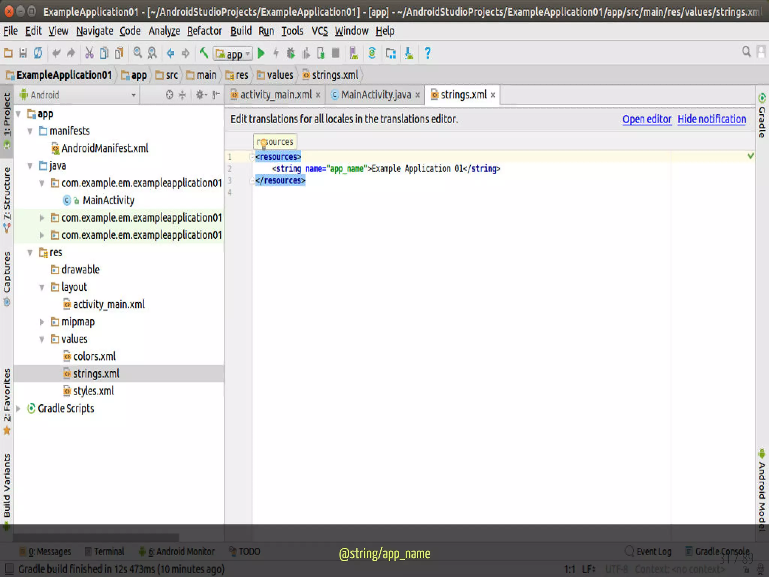Click the Search Everywhere magnifier icon
Screen dimensions: 769x577
click(746, 52)
